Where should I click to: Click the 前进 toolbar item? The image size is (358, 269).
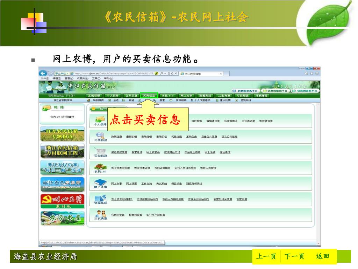click(129, 101)
